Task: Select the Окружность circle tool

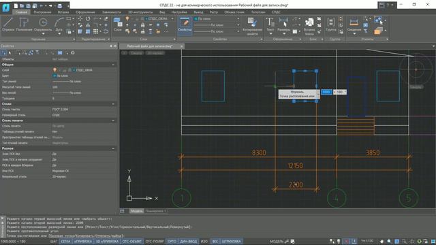Action: tap(43, 24)
